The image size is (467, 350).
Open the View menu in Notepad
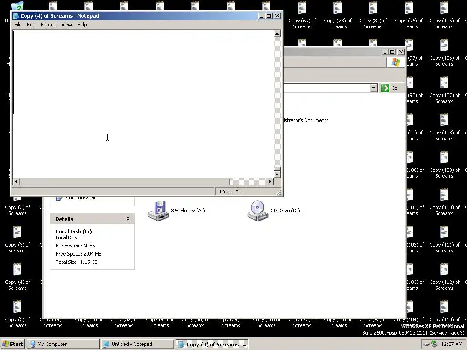click(x=67, y=25)
